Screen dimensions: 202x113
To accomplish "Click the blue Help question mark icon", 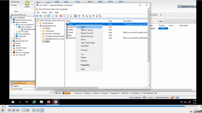I will pos(75,16).
